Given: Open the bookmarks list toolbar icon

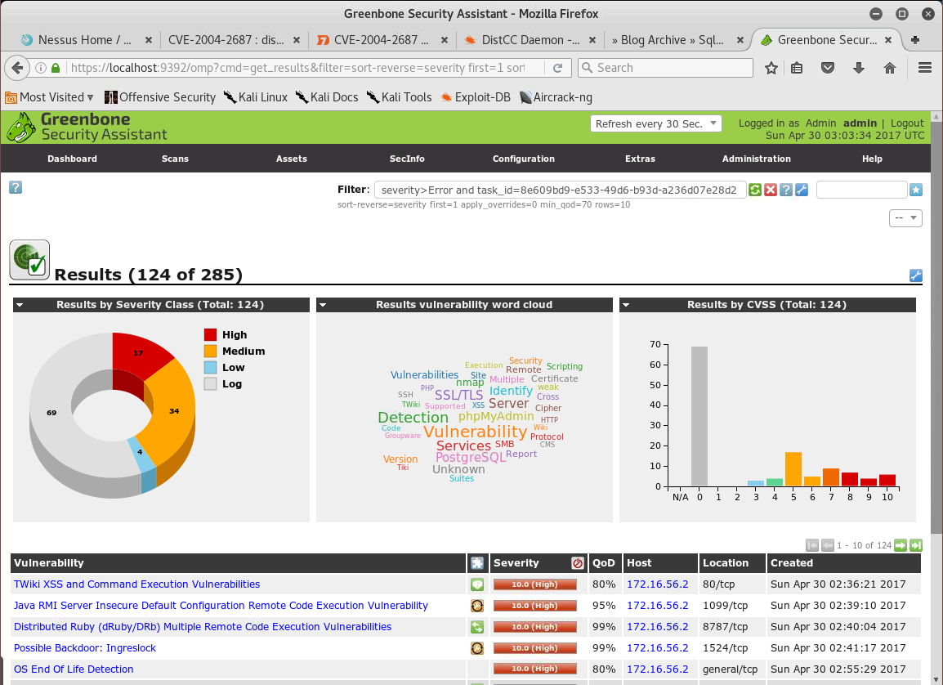Looking at the screenshot, I should (797, 68).
